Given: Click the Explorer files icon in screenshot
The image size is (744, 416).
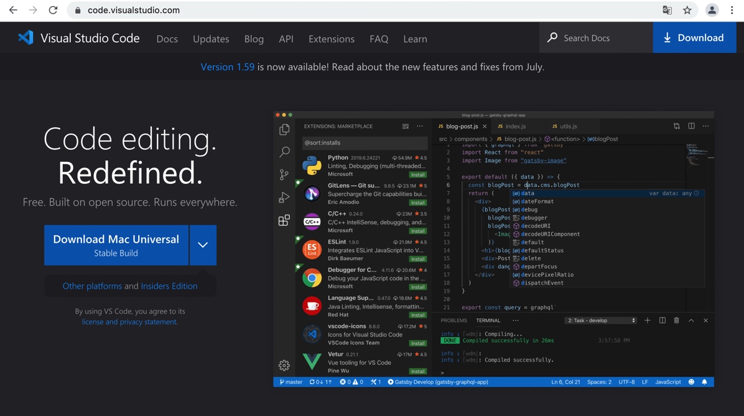Looking at the screenshot, I should [285, 129].
